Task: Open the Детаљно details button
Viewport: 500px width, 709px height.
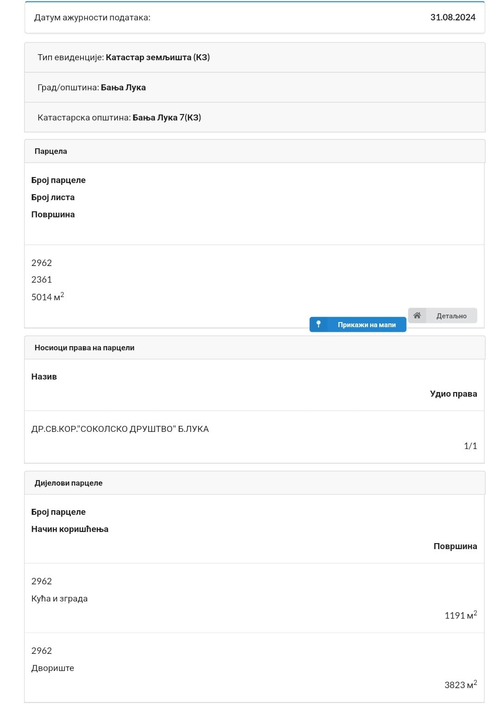Action: pyautogui.click(x=443, y=316)
